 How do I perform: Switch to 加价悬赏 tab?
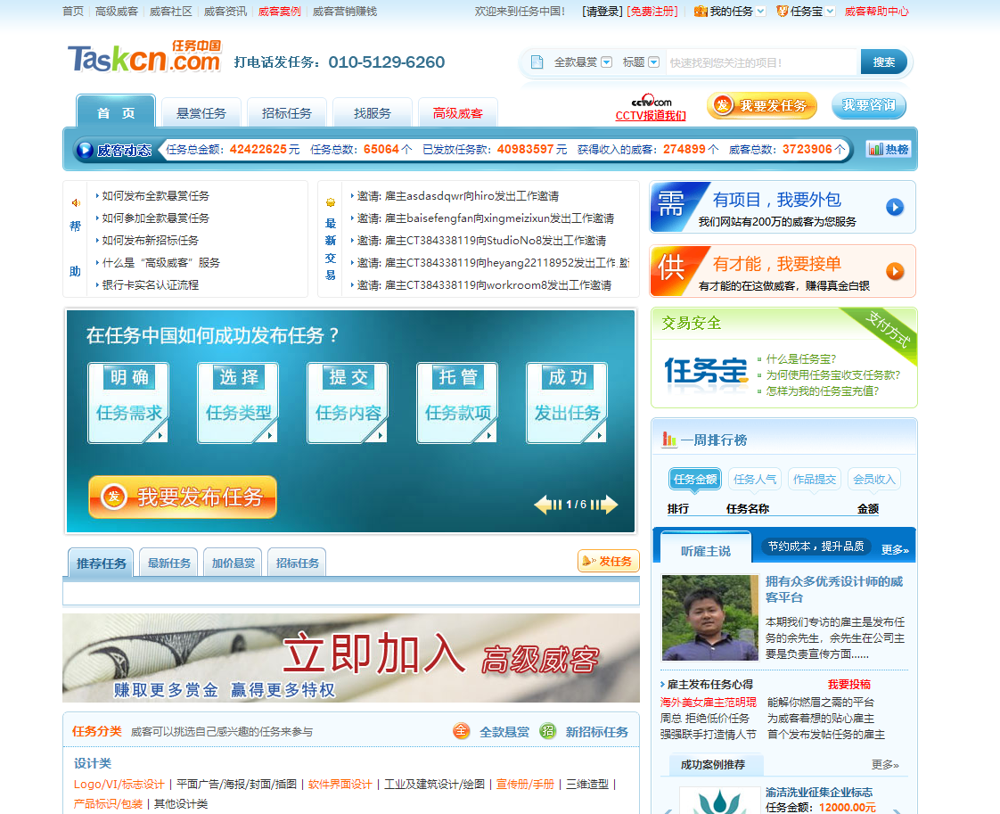click(x=233, y=563)
